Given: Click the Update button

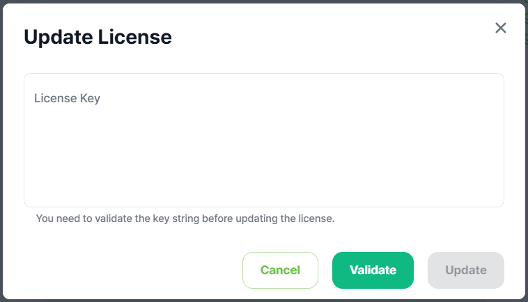Looking at the screenshot, I should pyautogui.click(x=465, y=270).
